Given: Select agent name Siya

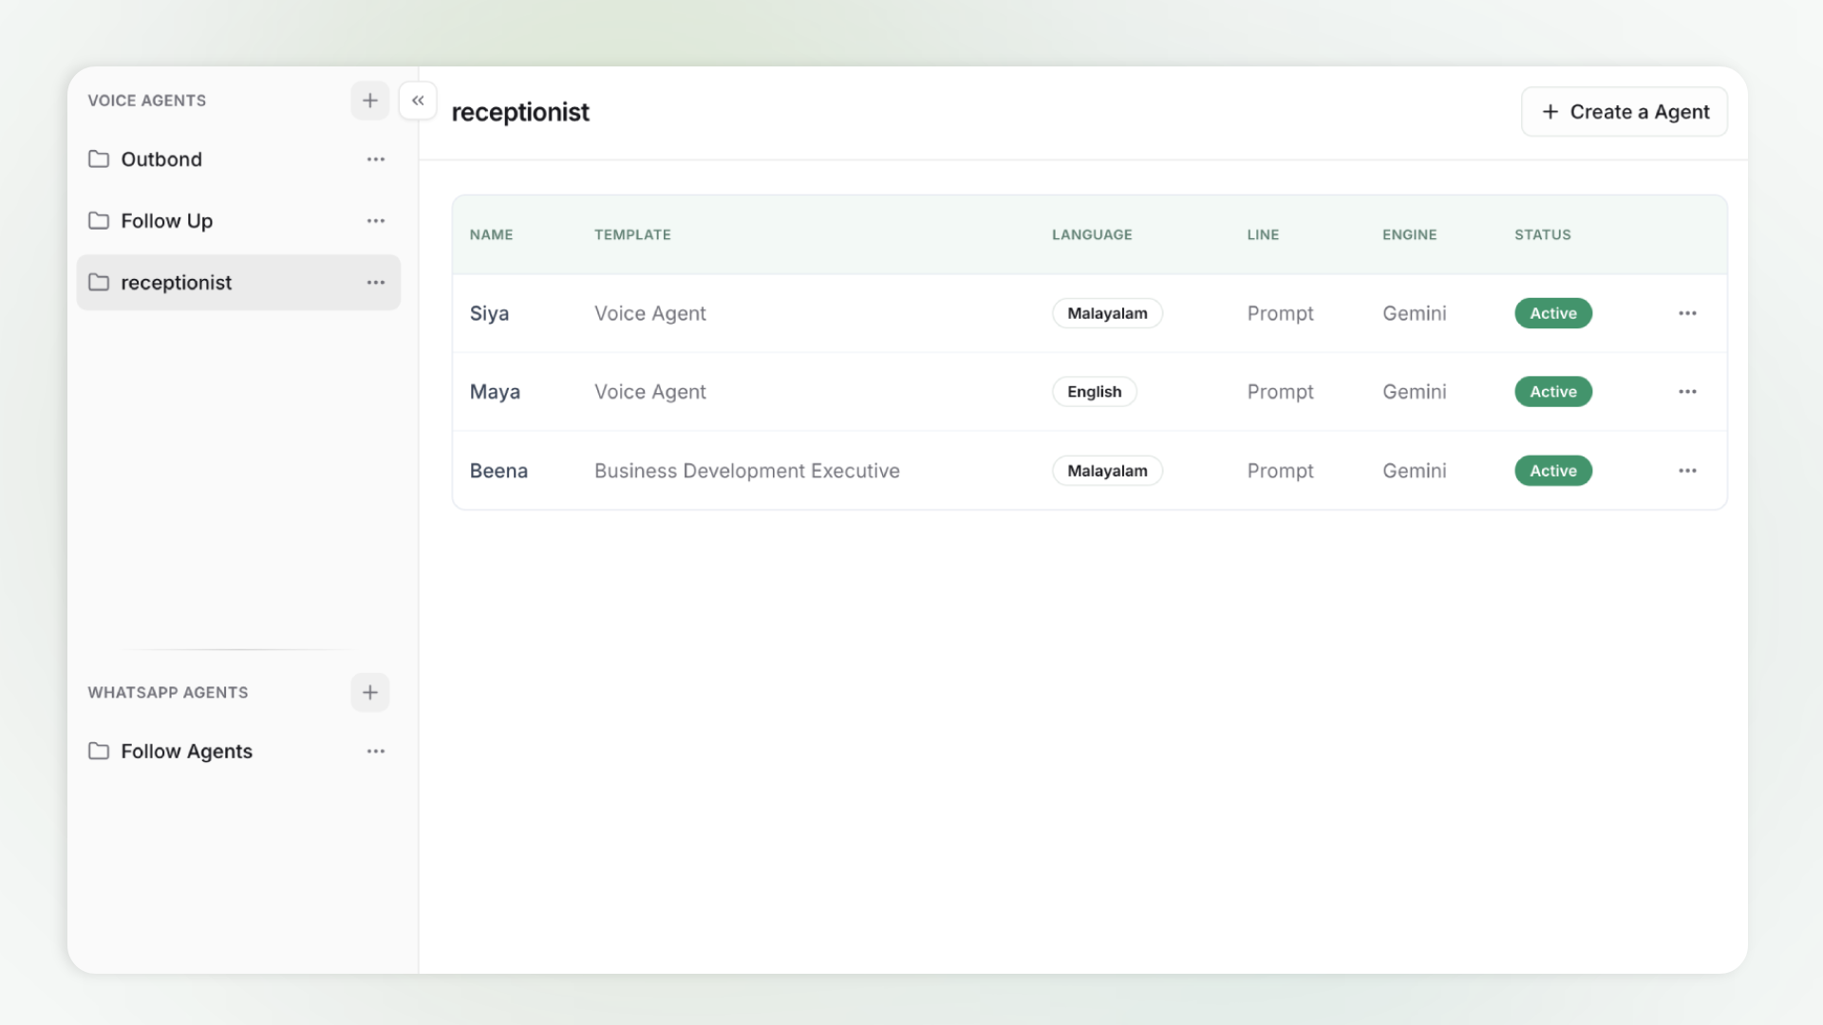Looking at the screenshot, I should point(489,313).
